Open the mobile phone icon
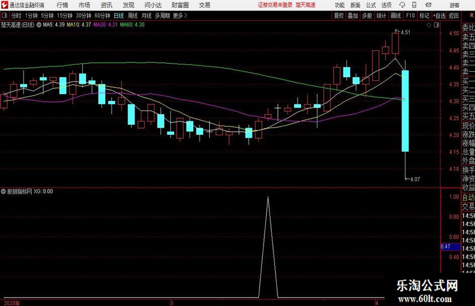Viewport: 475px width, 306px height. 414,5
